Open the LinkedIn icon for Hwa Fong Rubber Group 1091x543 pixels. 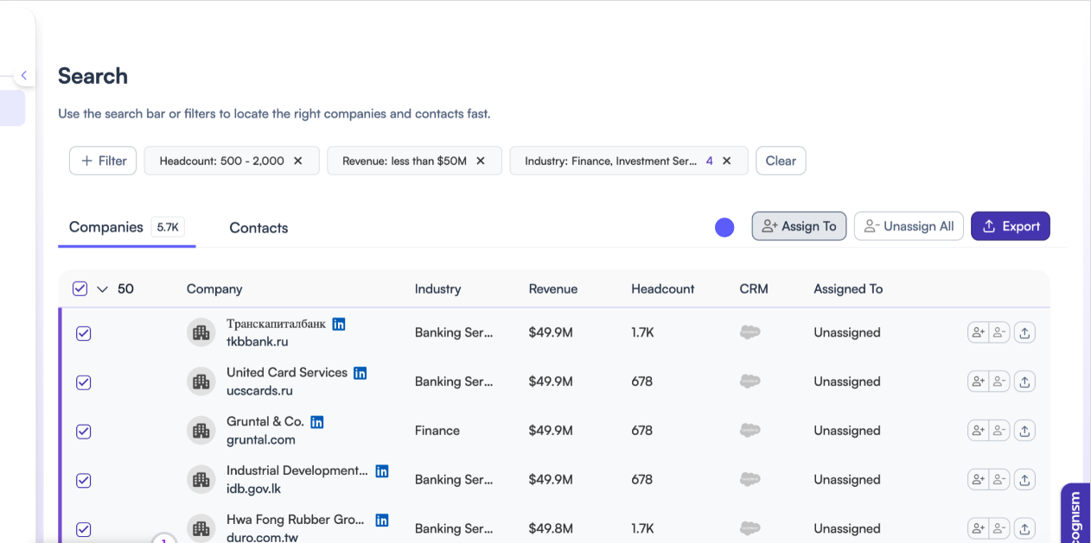382,520
